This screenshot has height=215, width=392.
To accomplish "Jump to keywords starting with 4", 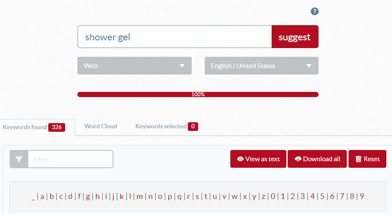I will 312,196.
